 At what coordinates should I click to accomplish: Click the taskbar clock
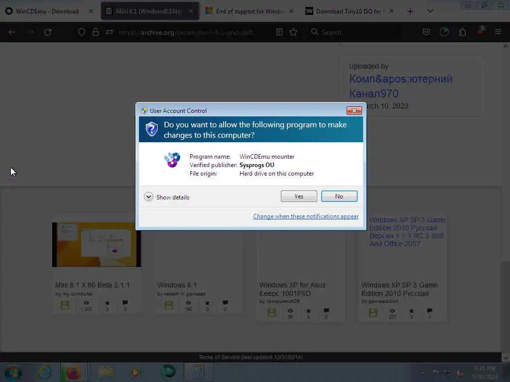click(485, 372)
